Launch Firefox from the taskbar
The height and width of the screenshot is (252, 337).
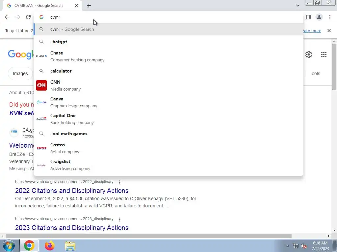(x=50, y=245)
